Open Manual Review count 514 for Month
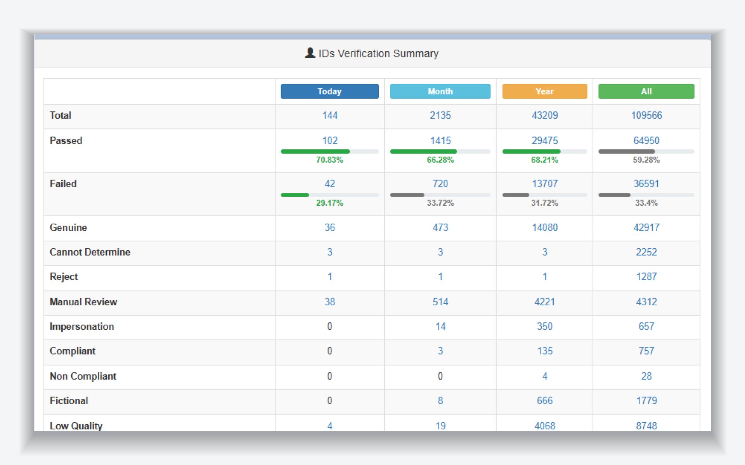Screen dimensions: 745x465 pyautogui.click(x=440, y=302)
